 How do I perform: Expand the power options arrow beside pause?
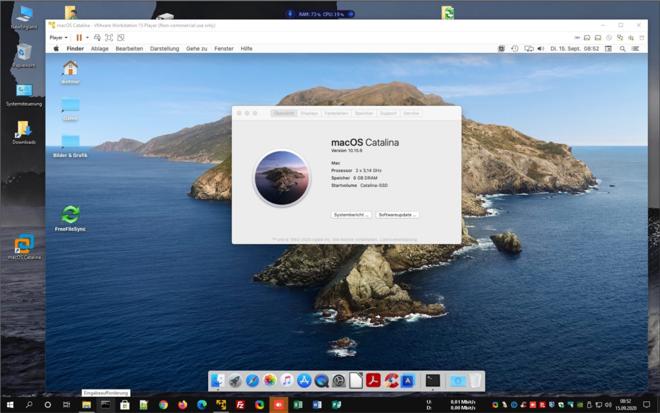88,37
